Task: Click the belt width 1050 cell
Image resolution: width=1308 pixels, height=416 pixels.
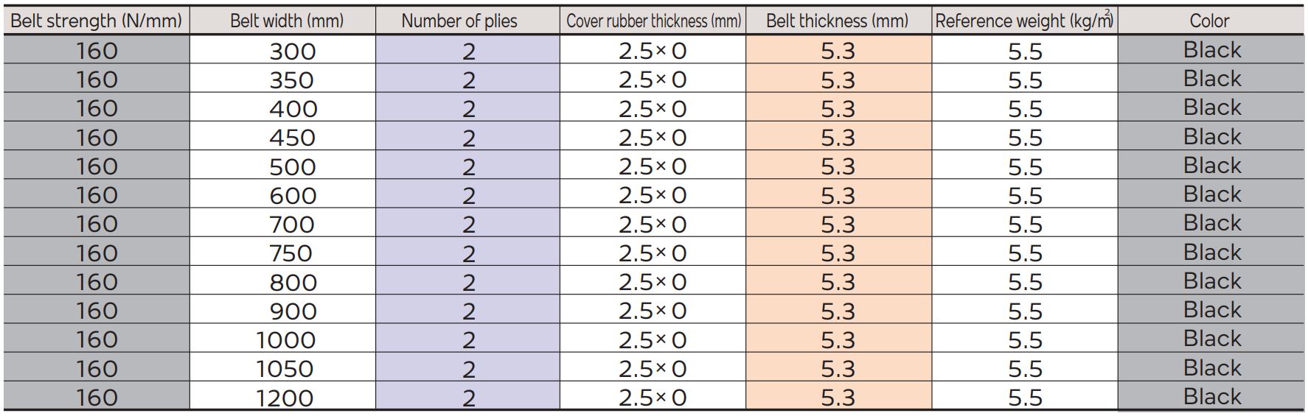Action: point(283,368)
